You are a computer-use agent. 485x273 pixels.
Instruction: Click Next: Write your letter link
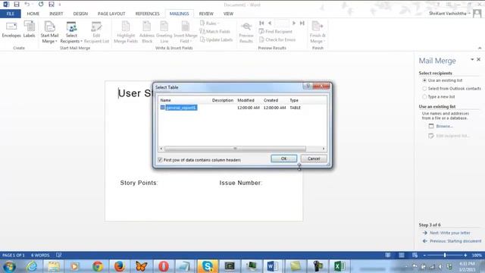pyautogui.click(x=449, y=233)
